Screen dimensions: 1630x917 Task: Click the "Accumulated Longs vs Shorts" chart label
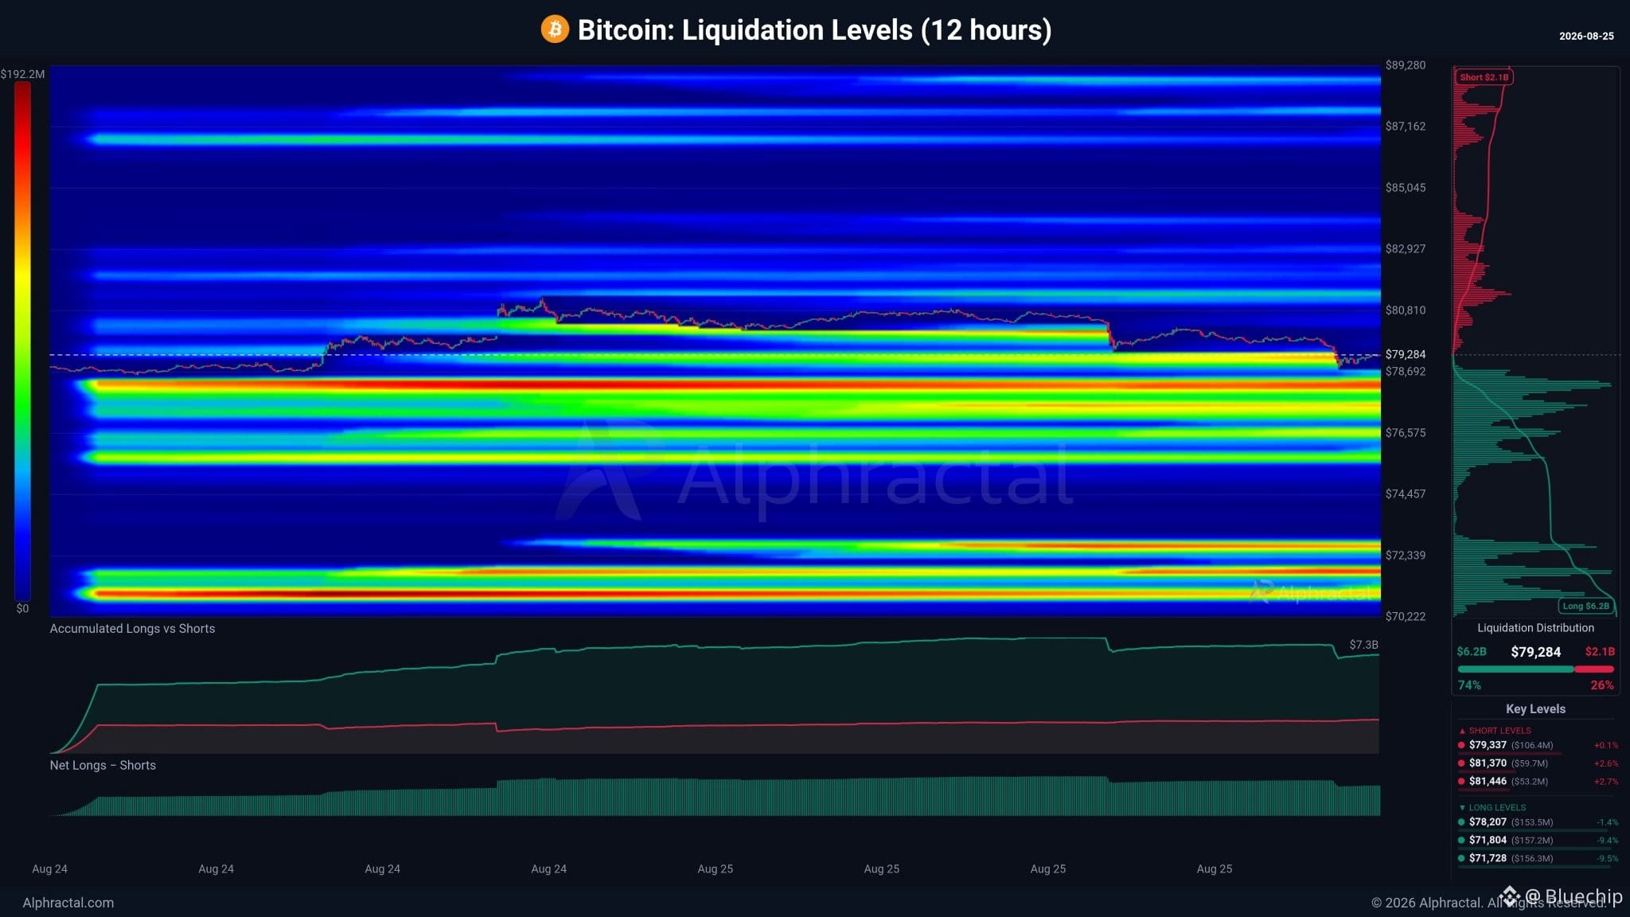(132, 629)
